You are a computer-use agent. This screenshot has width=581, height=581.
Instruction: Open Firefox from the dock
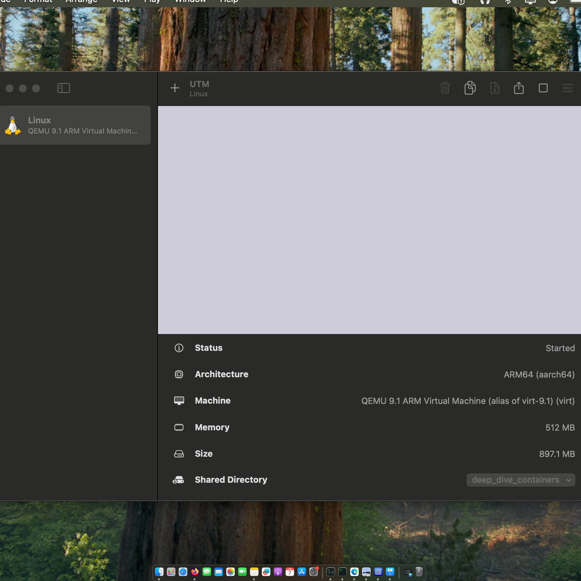[195, 572]
